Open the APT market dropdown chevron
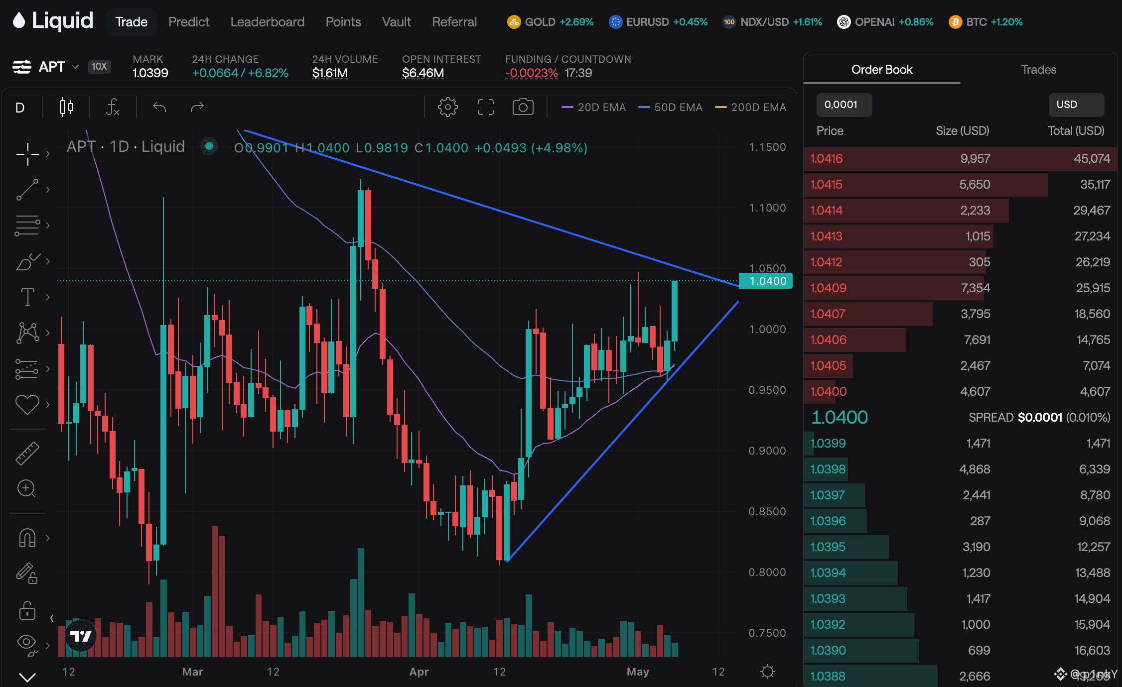The image size is (1122, 687). point(75,67)
